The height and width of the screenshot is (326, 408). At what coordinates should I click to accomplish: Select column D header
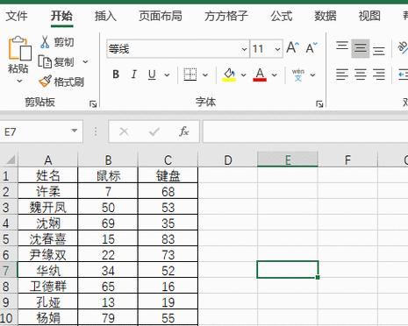pyautogui.click(x=228, y=159)
